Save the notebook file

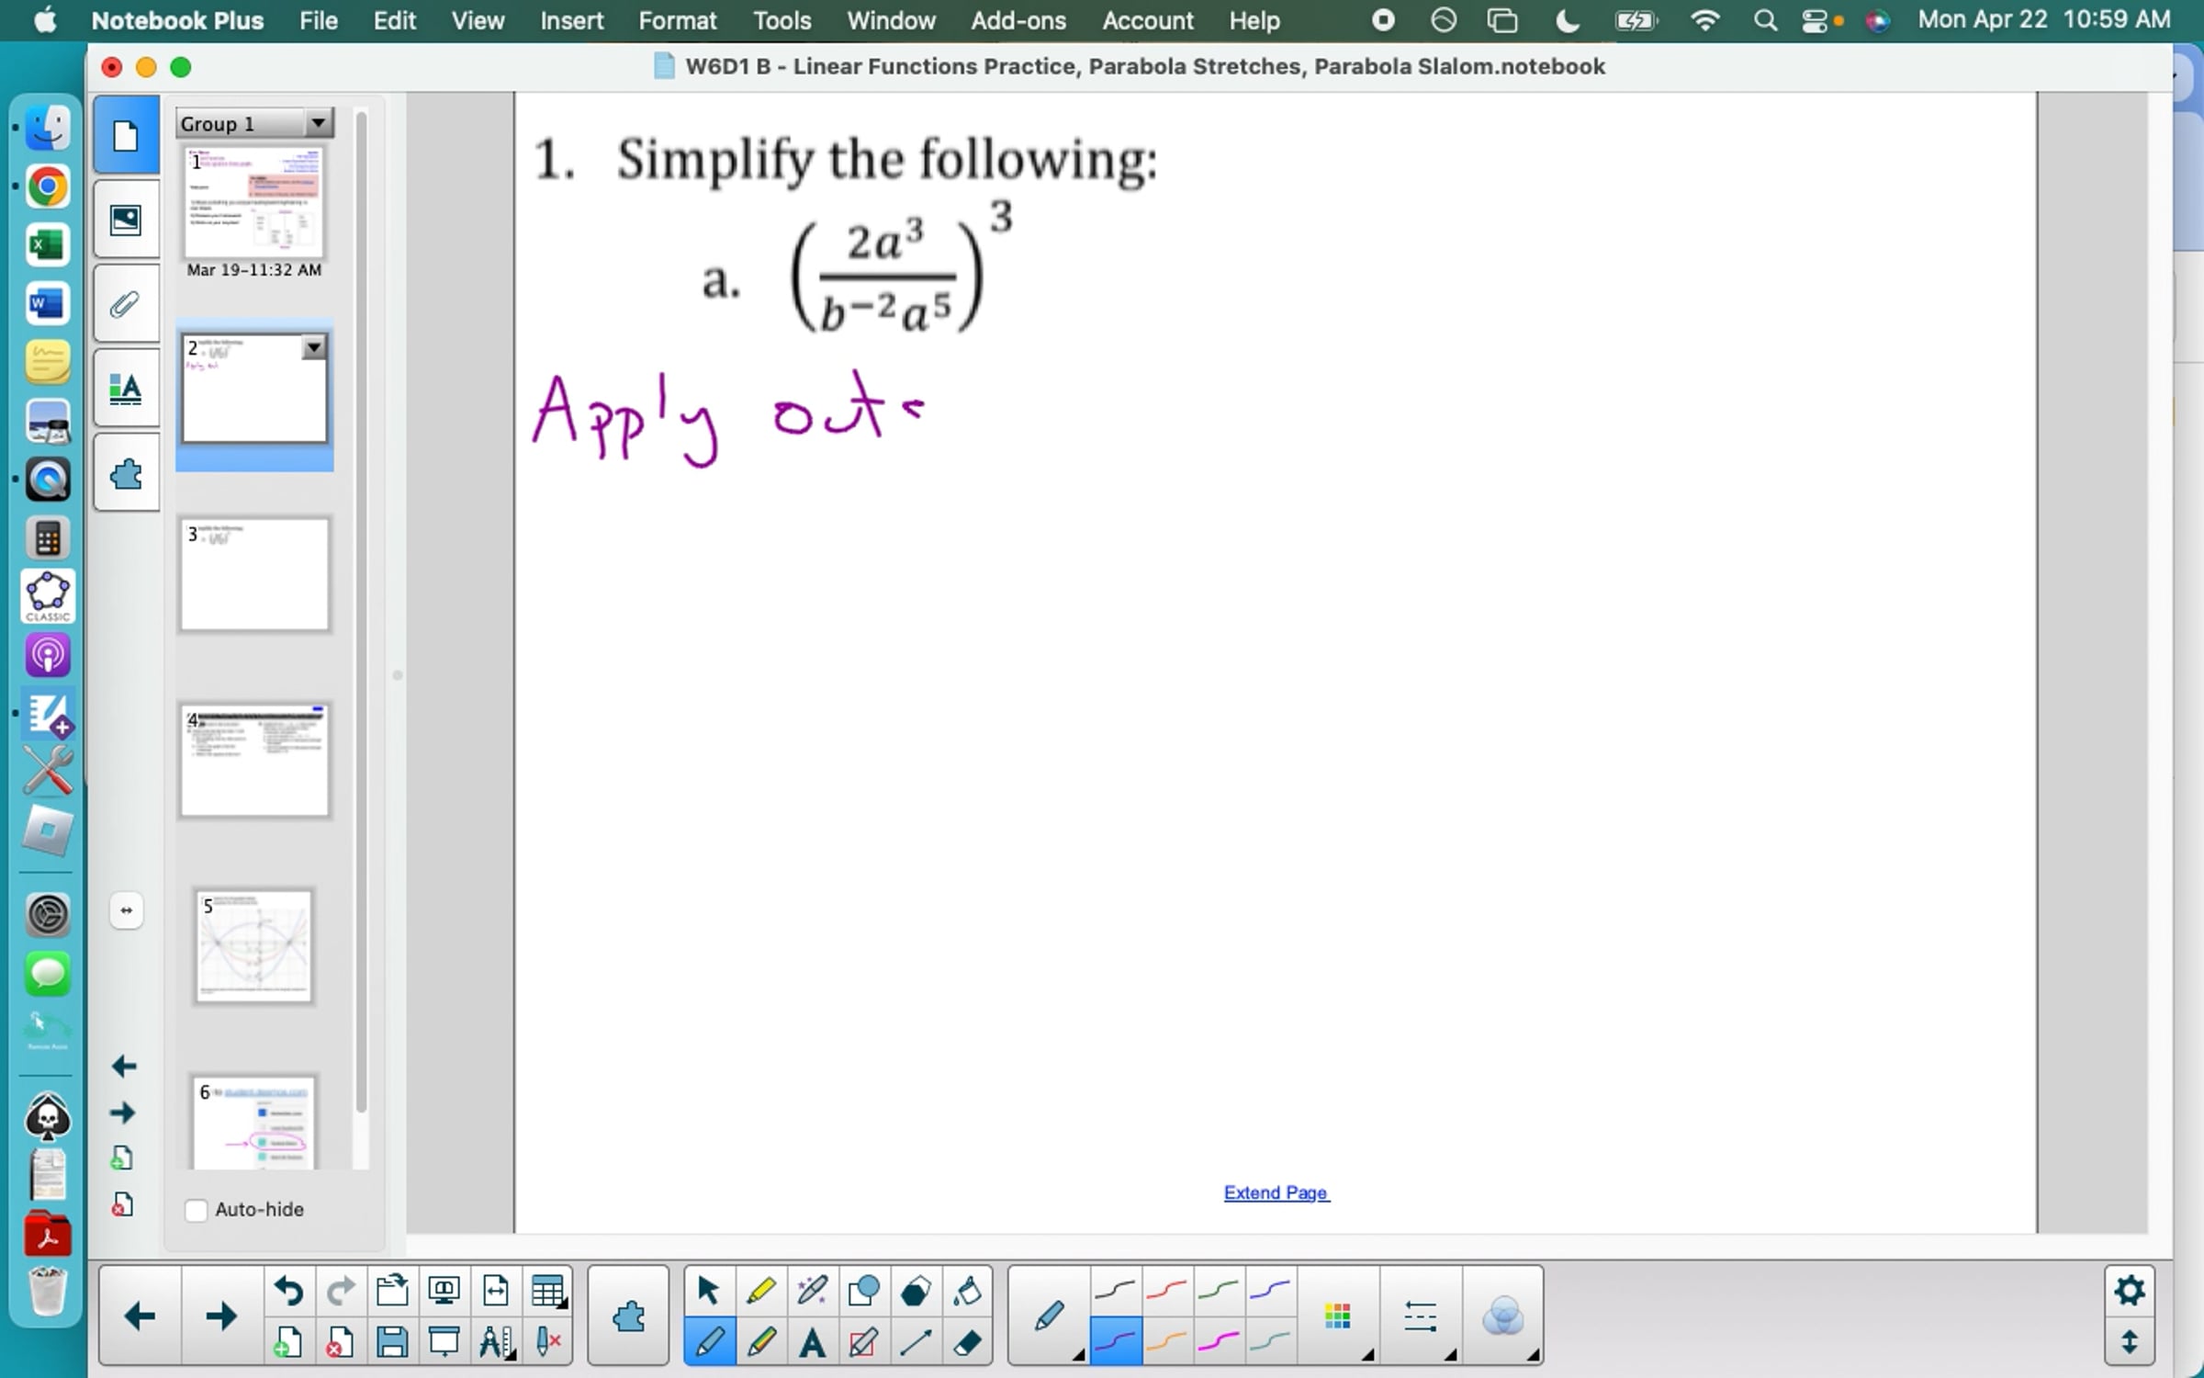click(x=392, y=1342)
